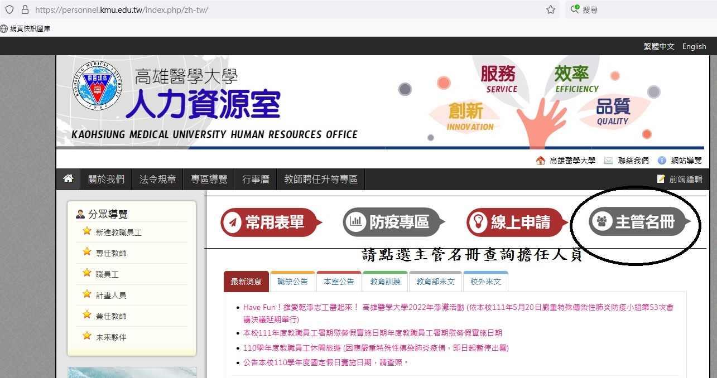Switch language to English
The image size is (717, 378).
(694, 46)
